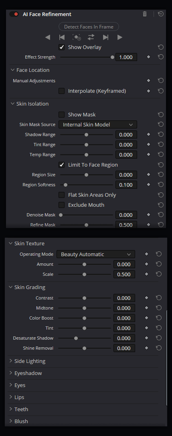Screen dimensions: 172x436
Task: Uncheck the Limit To Face Region checkbox
Action: (x=62, y=165)
